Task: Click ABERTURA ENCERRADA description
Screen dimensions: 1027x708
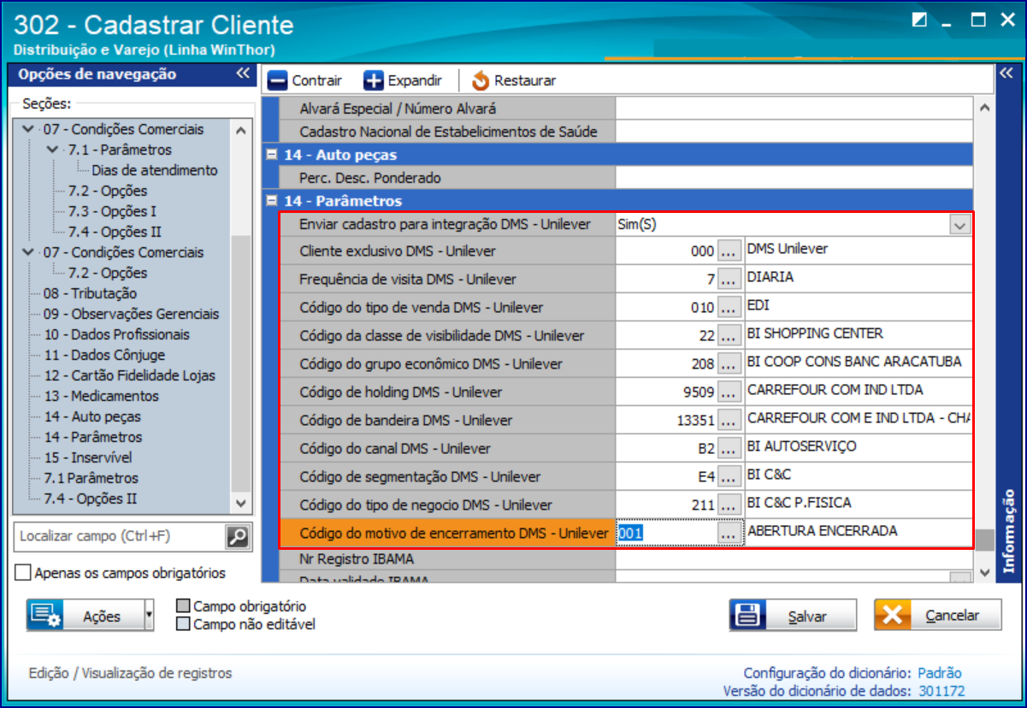Action: (823, 531)
